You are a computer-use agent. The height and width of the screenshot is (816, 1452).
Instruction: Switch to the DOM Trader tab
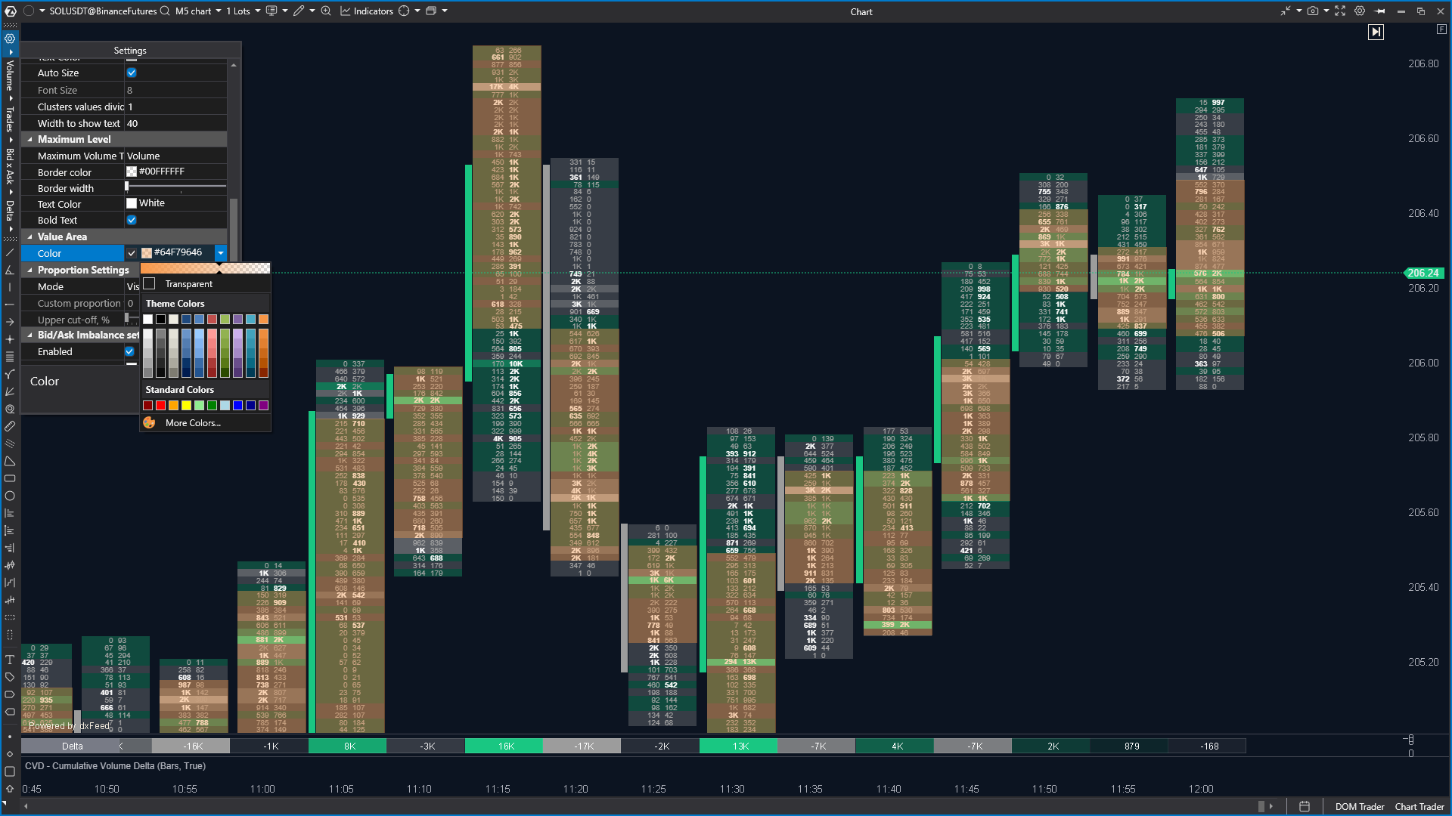[1359, 807]
